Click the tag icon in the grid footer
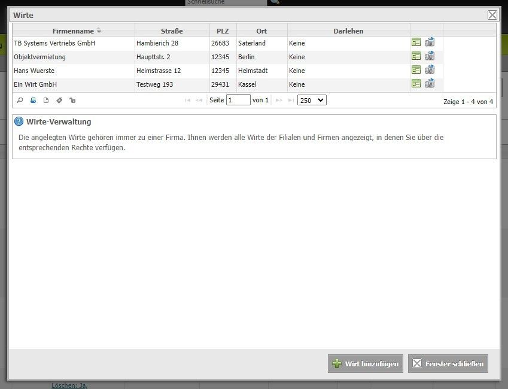Viewport: 508px width, 389px height. click(59, 101)
